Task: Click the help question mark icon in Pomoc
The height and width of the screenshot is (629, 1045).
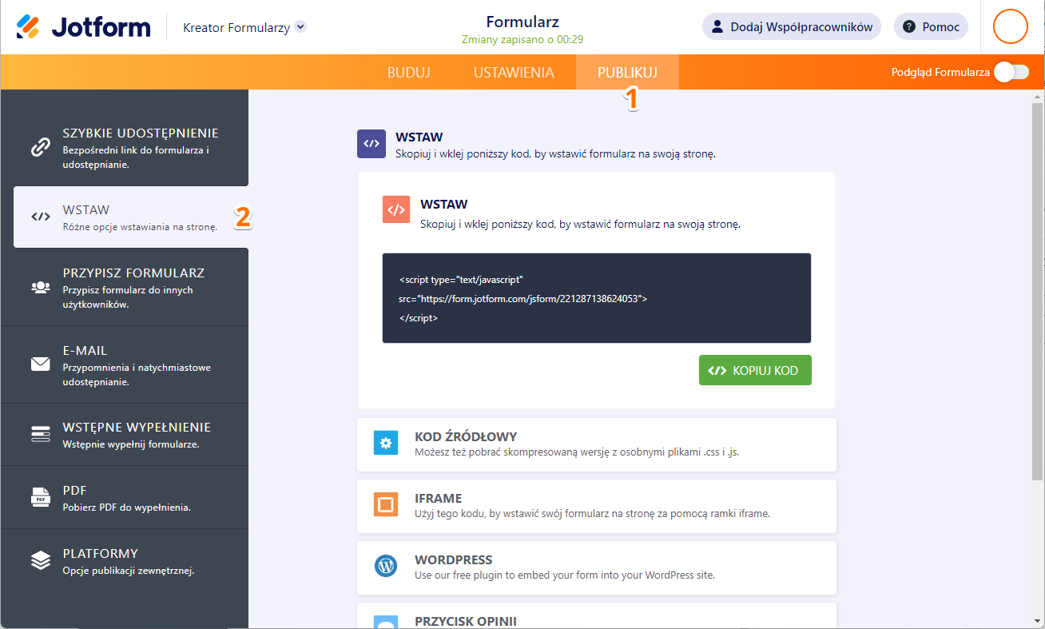Action: pyautogui.click(x=909, y=26)
